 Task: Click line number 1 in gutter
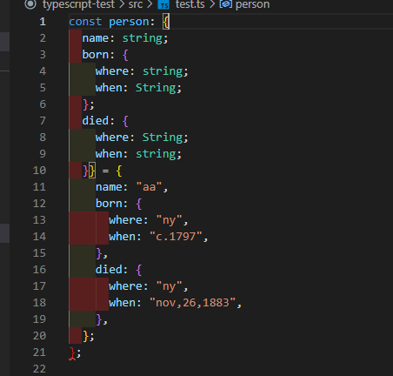pos(43,22)
